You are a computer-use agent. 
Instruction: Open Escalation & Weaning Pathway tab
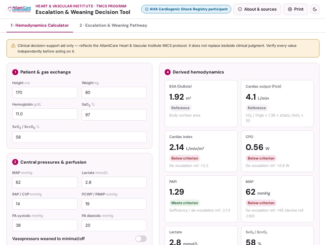pos(113,25)
